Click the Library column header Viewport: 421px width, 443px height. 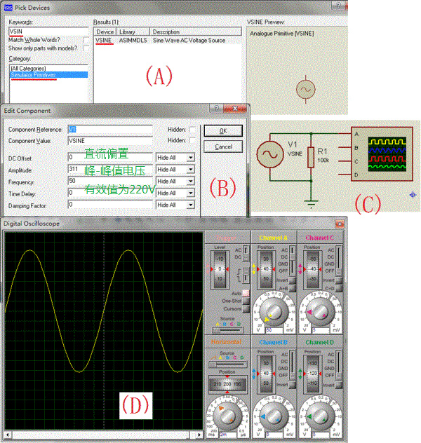click(x=133, y=32)
